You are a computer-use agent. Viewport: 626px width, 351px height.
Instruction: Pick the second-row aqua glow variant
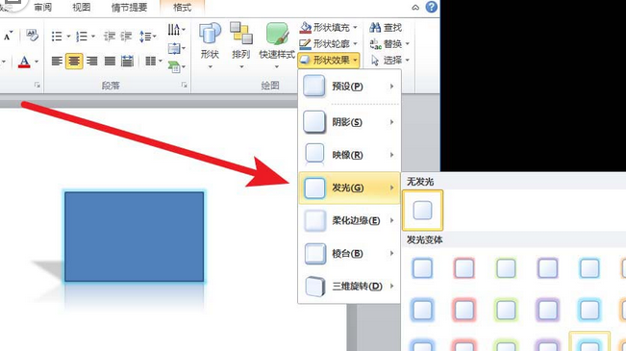589,310
